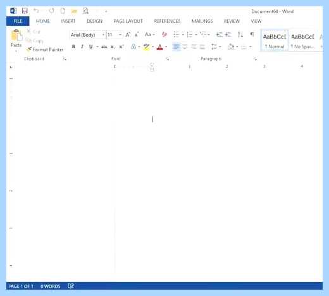Open Change Case Aa dropdown
329x296 pixels.
tap(150, 34)
